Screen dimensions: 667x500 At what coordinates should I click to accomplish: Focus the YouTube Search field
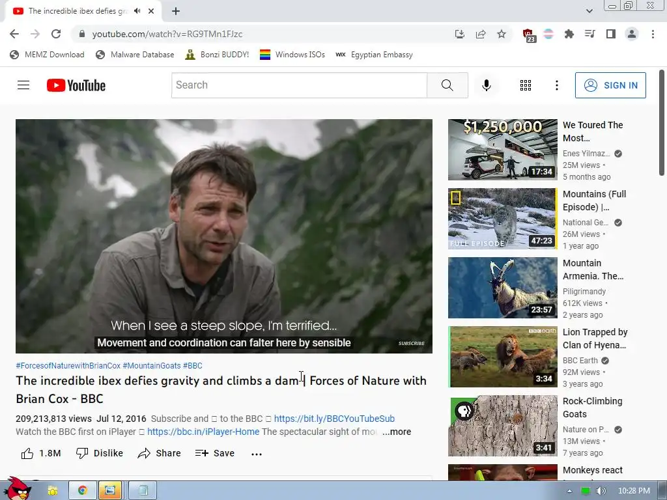pyautogui.click(x=299, y=85)
